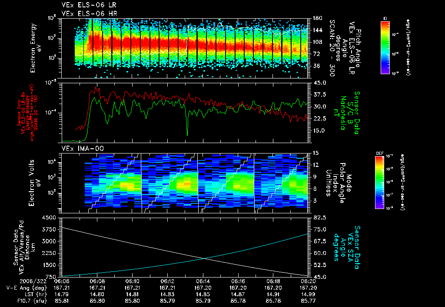Click the 06:14 time tick label
The image size is (445, 307).
(x=203, y=282)
